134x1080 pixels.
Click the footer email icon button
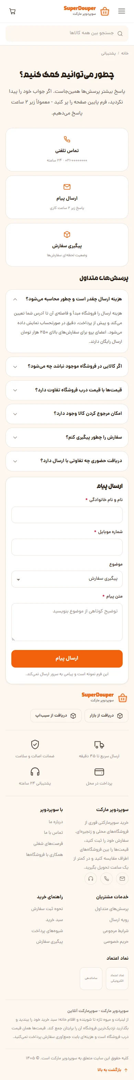pos(122,878)
